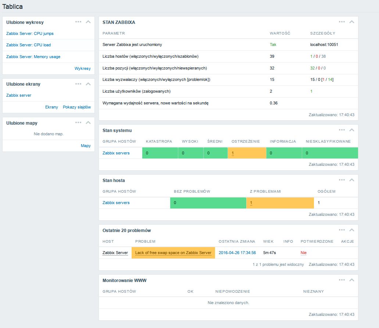Go to the Wykresy page link
This screenshot has width=379, height=328.
click(82, 68)
